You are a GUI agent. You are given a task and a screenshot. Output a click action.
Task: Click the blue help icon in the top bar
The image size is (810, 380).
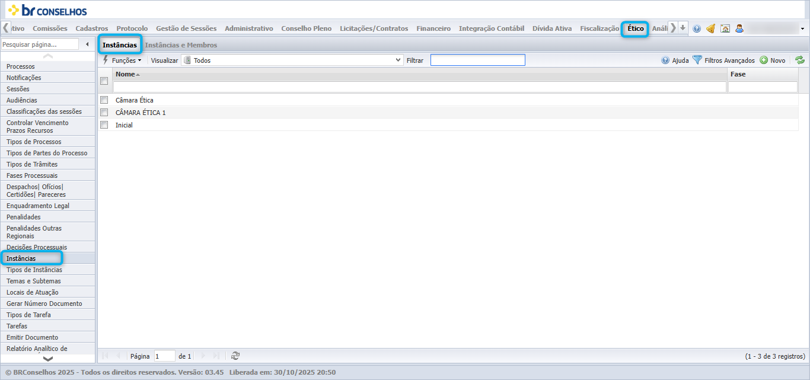click(x=697, y=28)
